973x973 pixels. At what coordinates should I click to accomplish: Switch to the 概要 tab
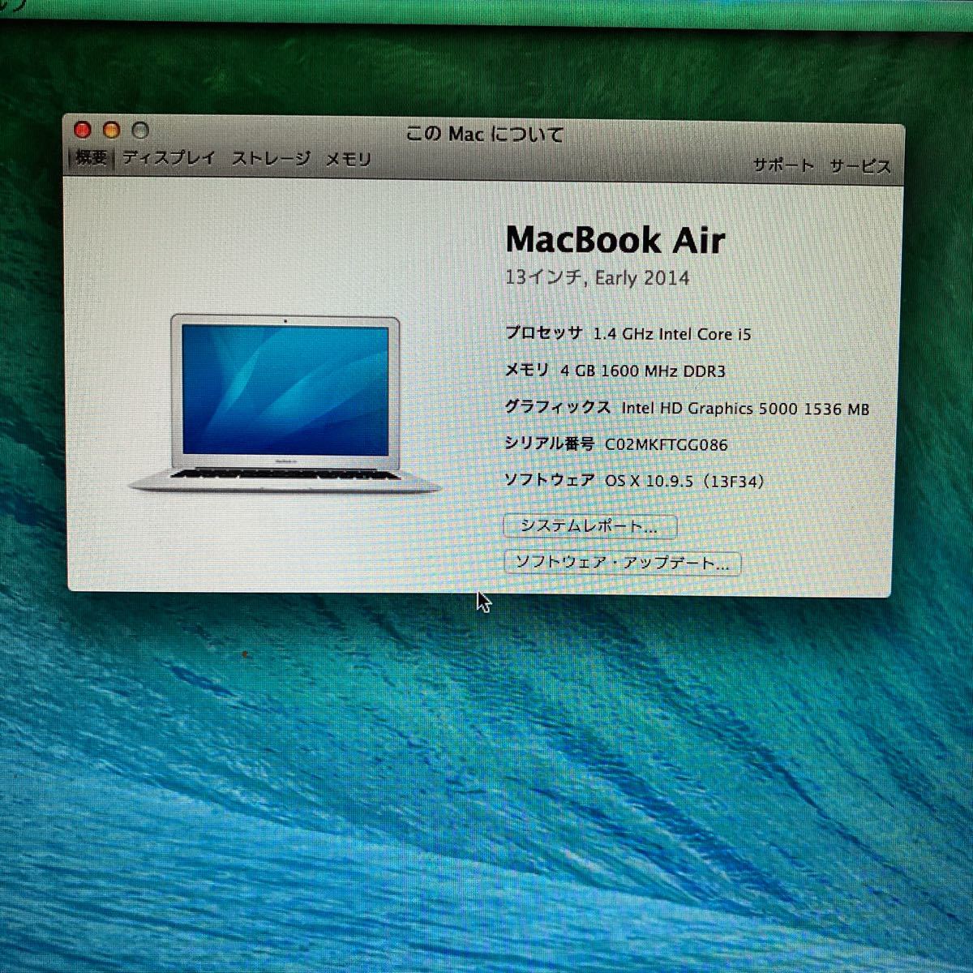92,158
